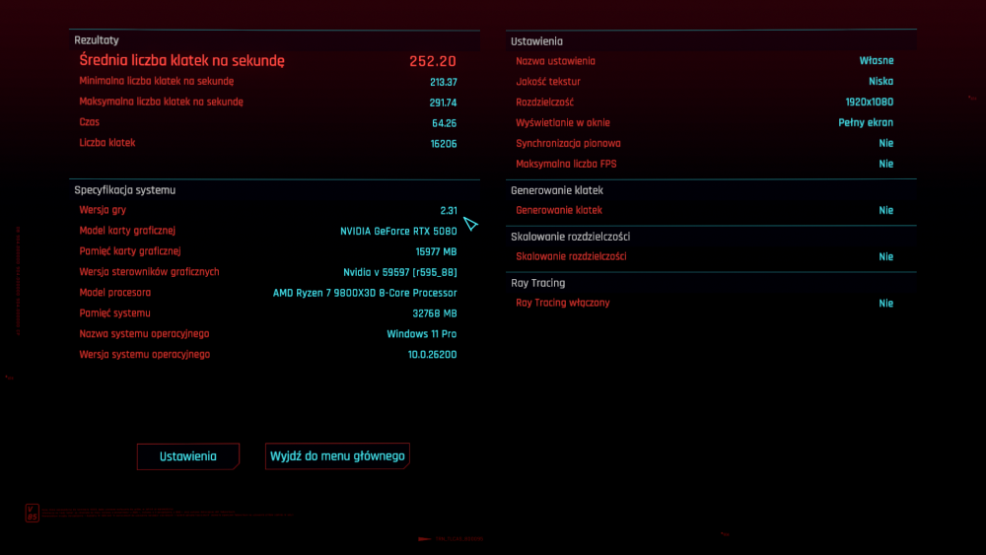This screenshot has height=555, width=986.
Task: Click 'Nazwa systemu operacyjnego' label
Action: 144,334
